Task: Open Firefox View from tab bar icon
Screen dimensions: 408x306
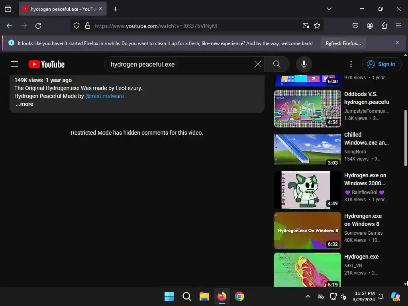Action: [8, 9]
